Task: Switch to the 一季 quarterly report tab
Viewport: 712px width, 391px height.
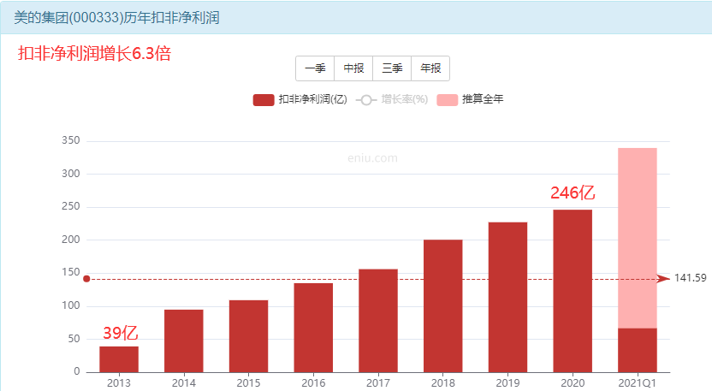Action: coord(315,68)
